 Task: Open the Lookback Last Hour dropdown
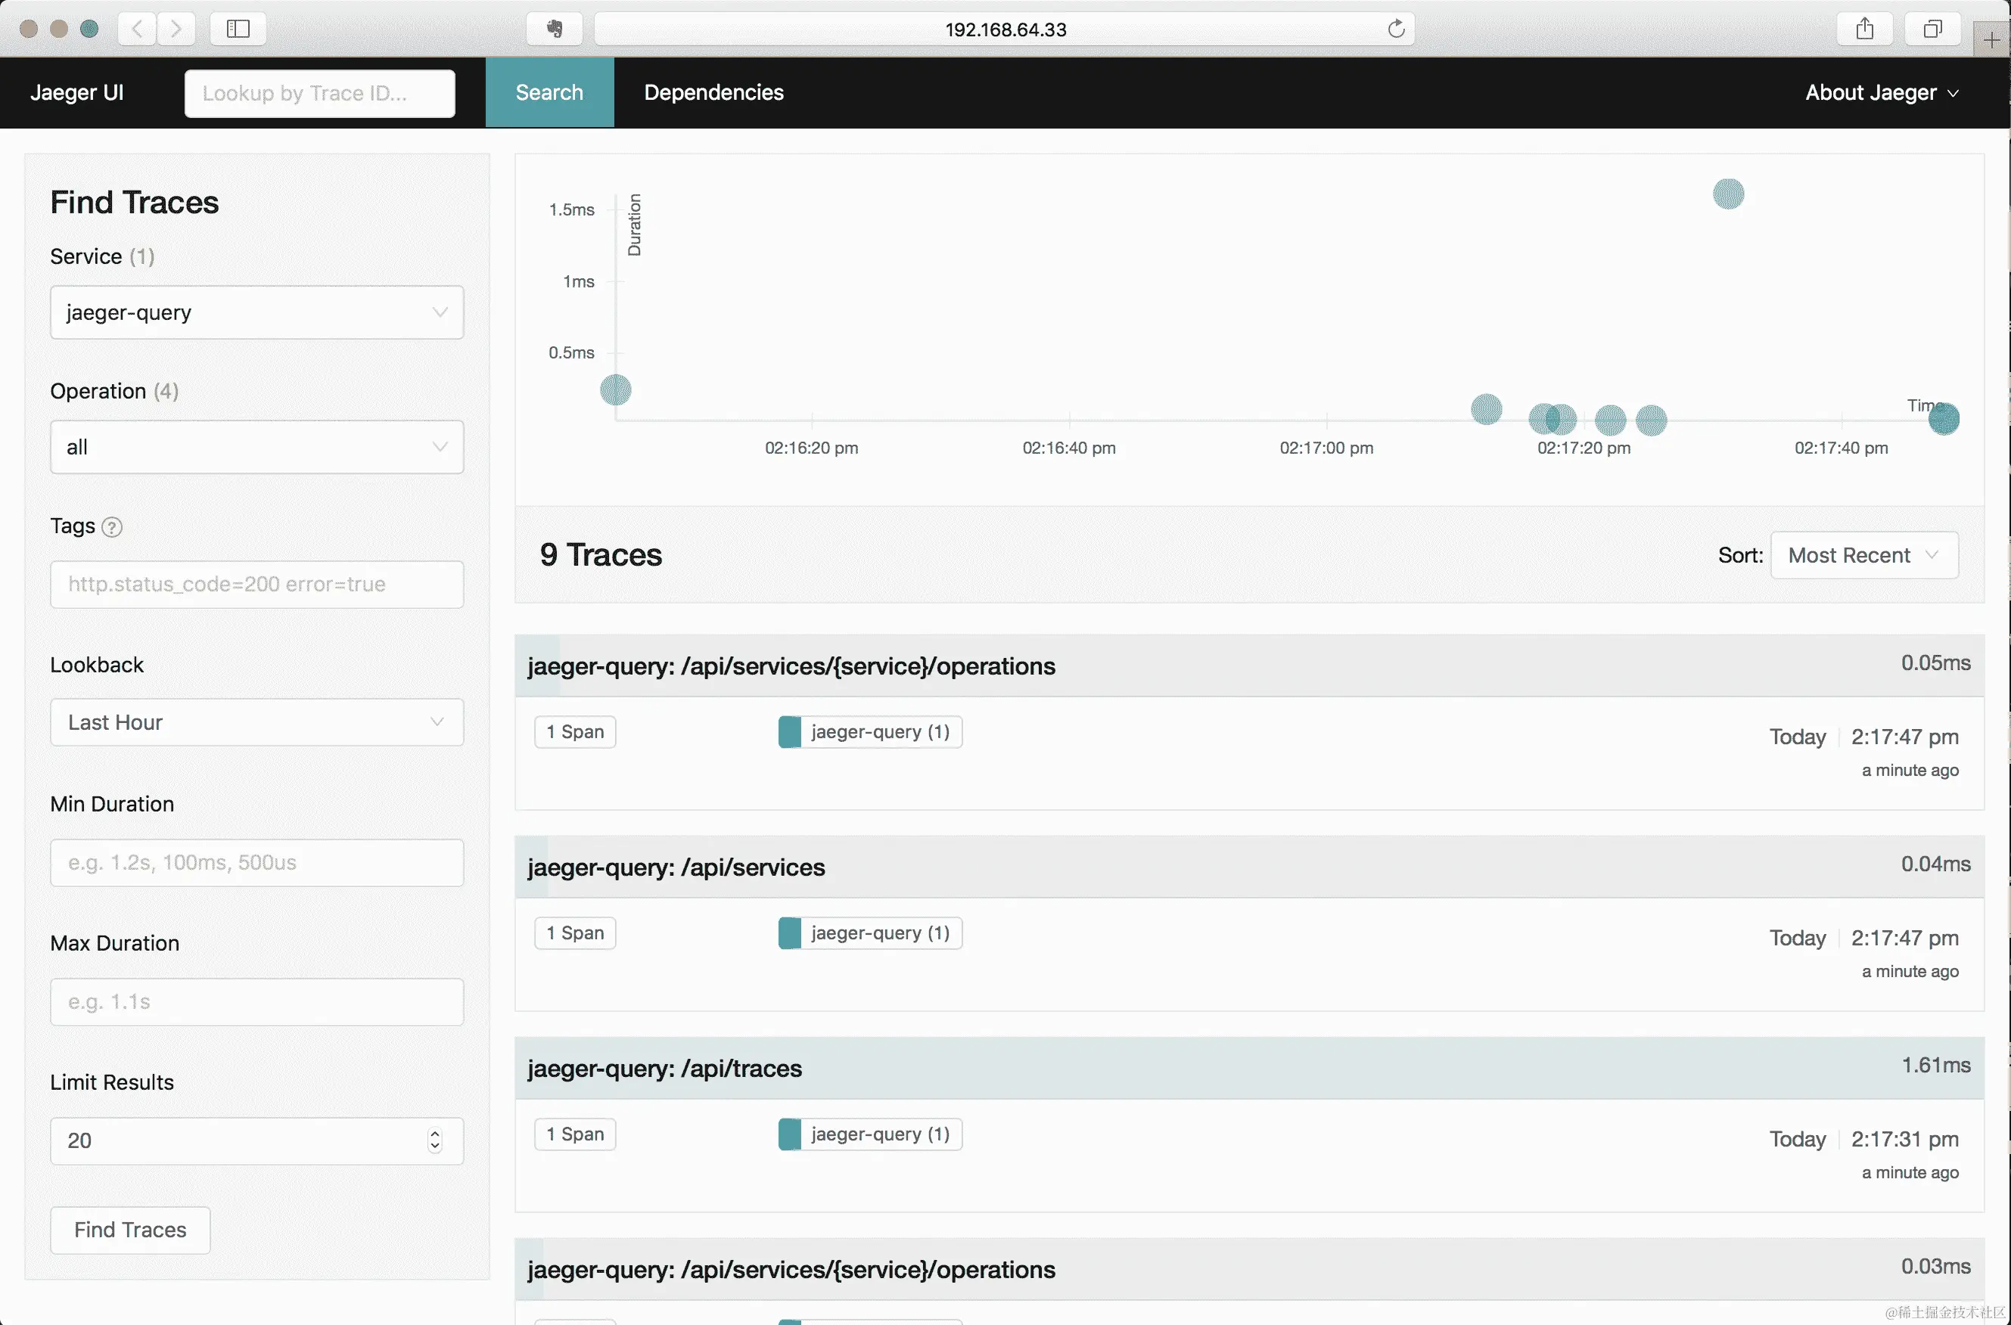(256, 722)
